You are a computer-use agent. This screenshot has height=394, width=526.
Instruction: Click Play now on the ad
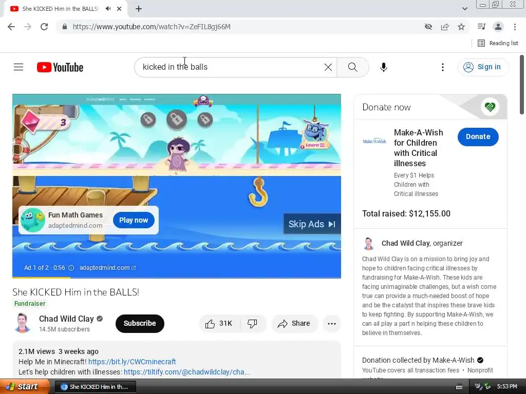[x=134, y=220]
